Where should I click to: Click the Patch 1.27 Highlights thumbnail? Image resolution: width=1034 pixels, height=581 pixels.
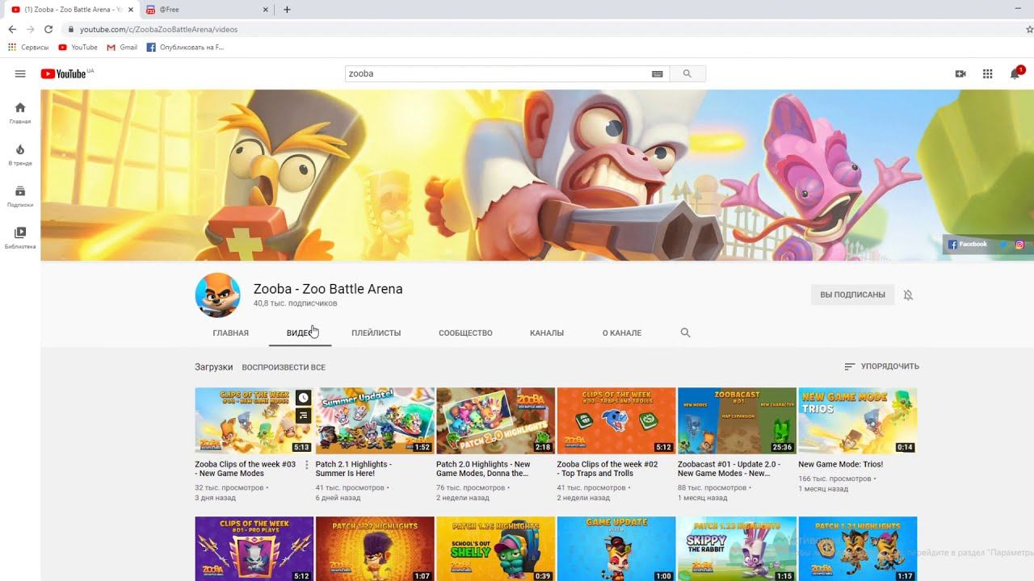(x=375, y=549)
